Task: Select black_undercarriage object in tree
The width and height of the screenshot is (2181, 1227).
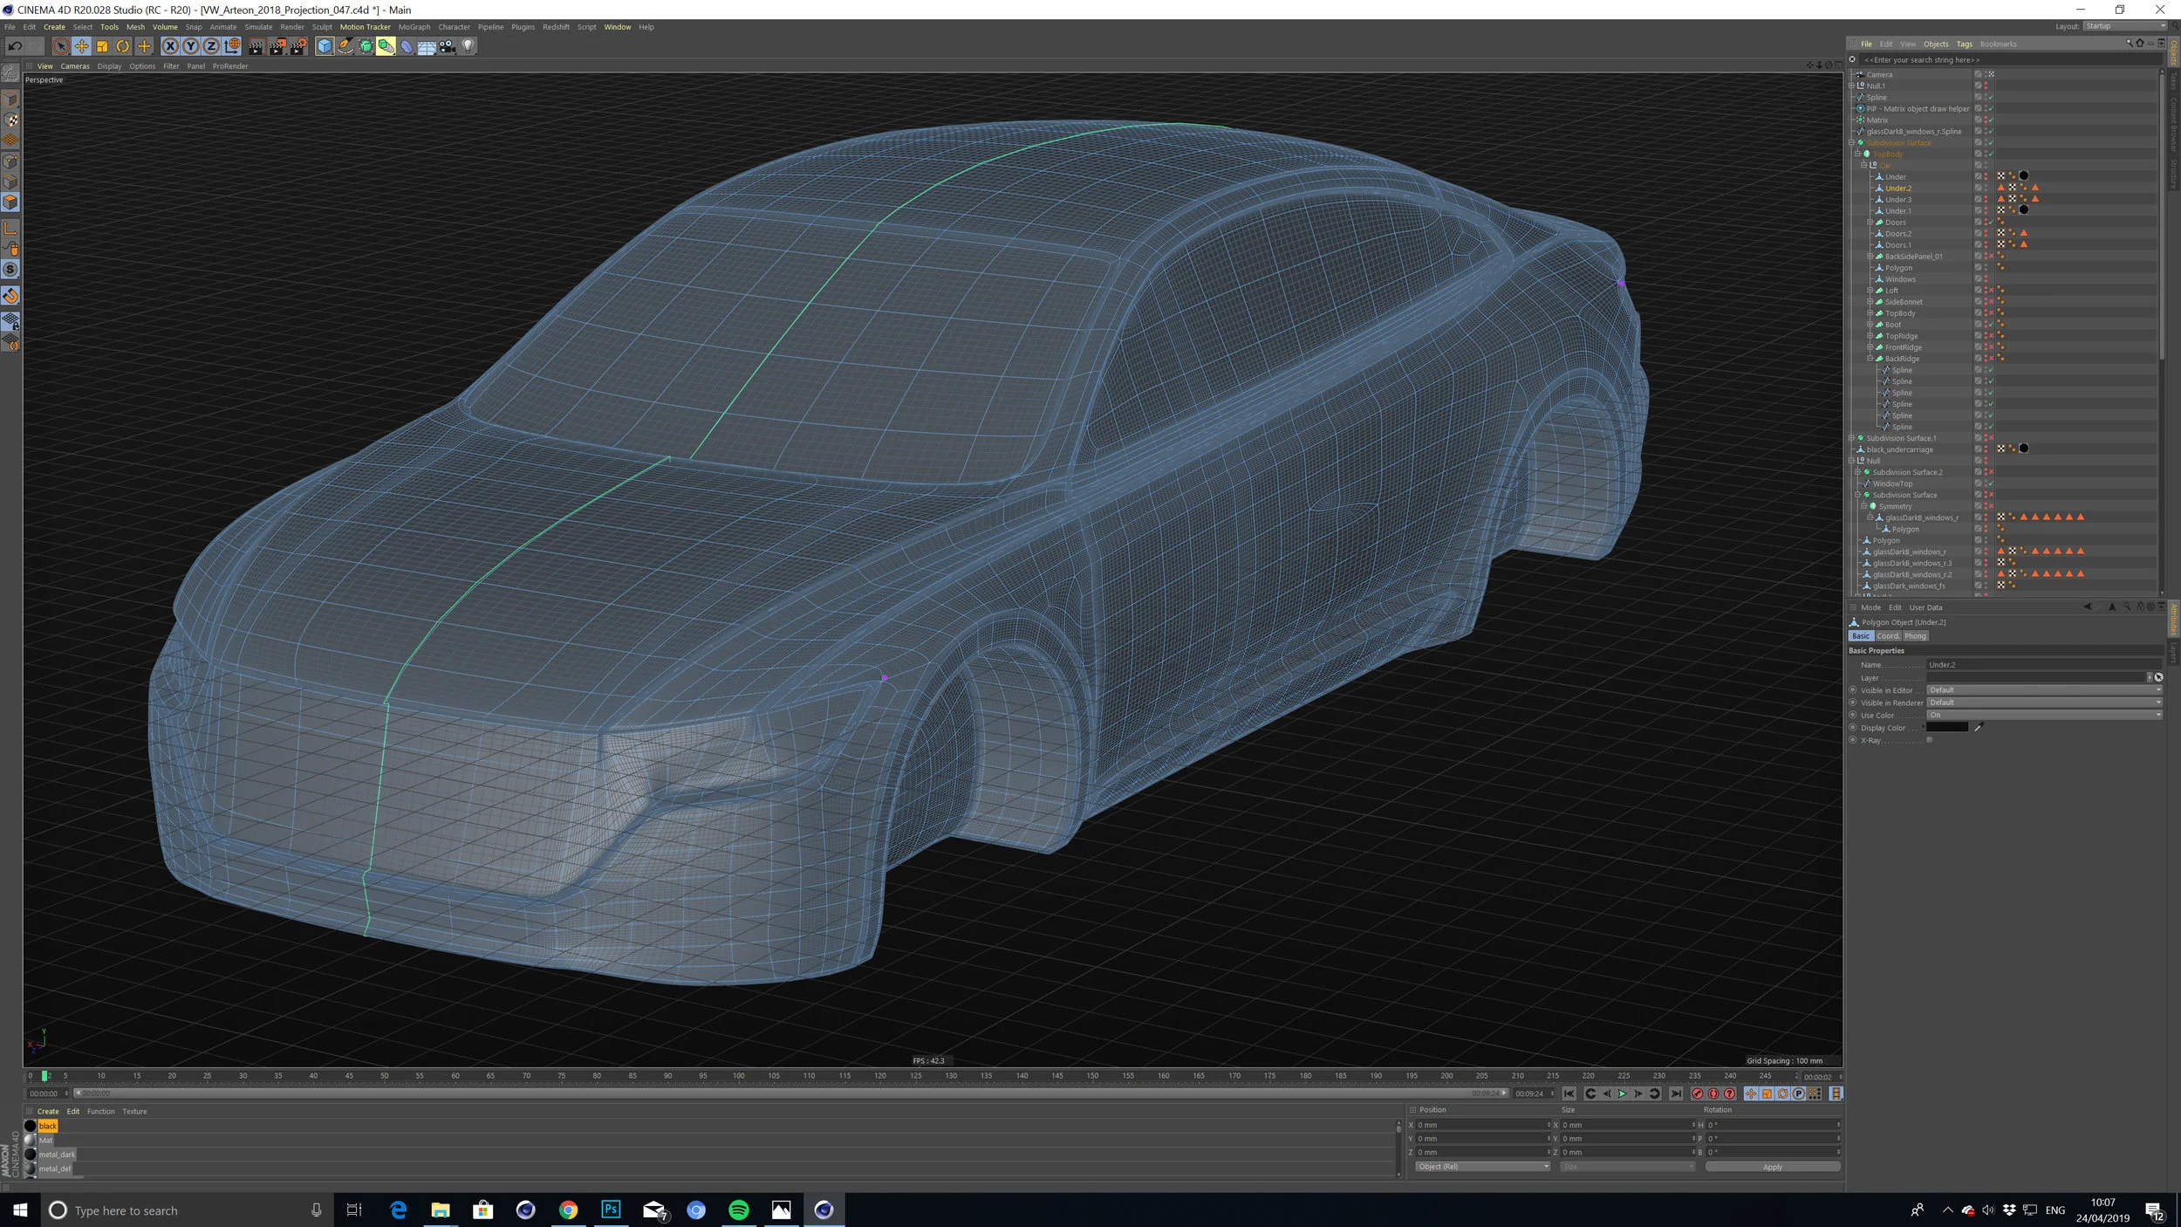Action: (1900, 449)
